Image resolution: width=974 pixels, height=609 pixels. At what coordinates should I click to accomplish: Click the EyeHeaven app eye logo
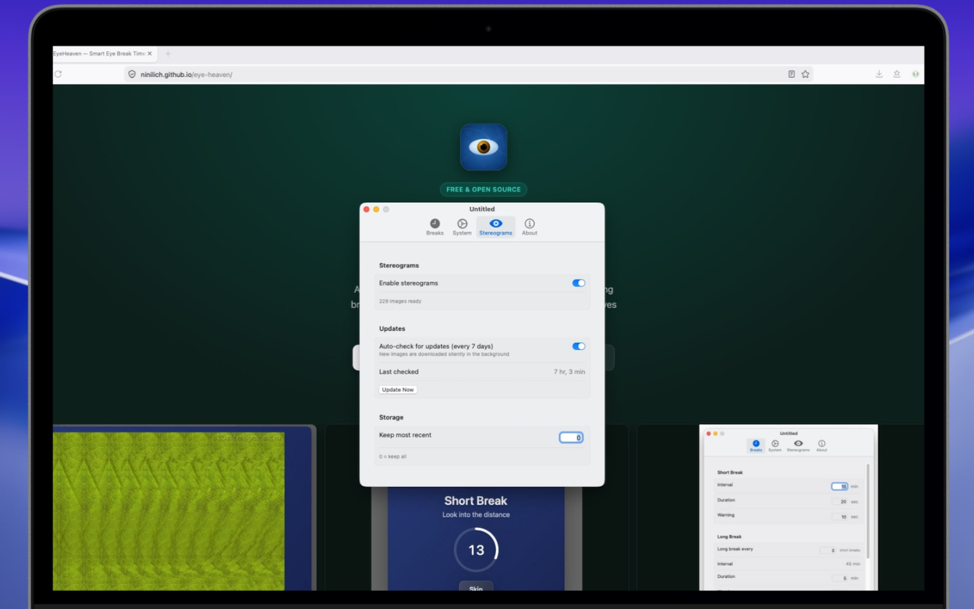point(484,147)
